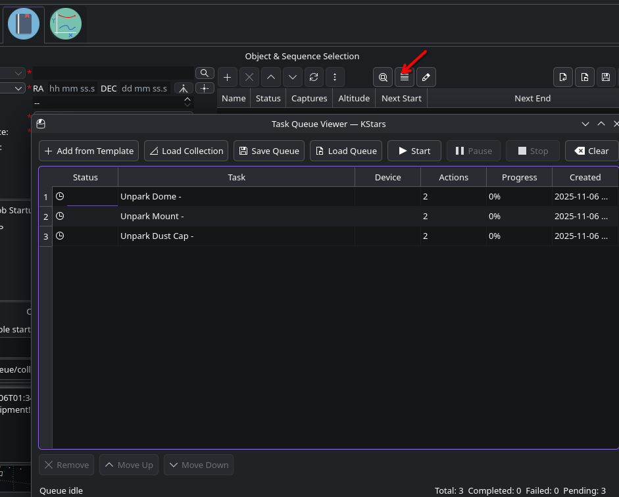Start the task queue
The image size is (619, 497).
tap(414, 151)
